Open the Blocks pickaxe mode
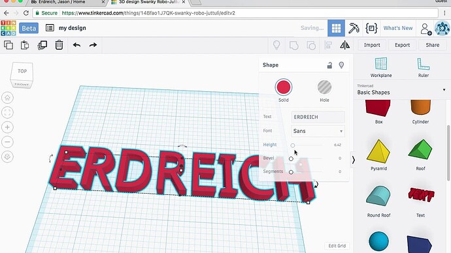 (354, 28)
